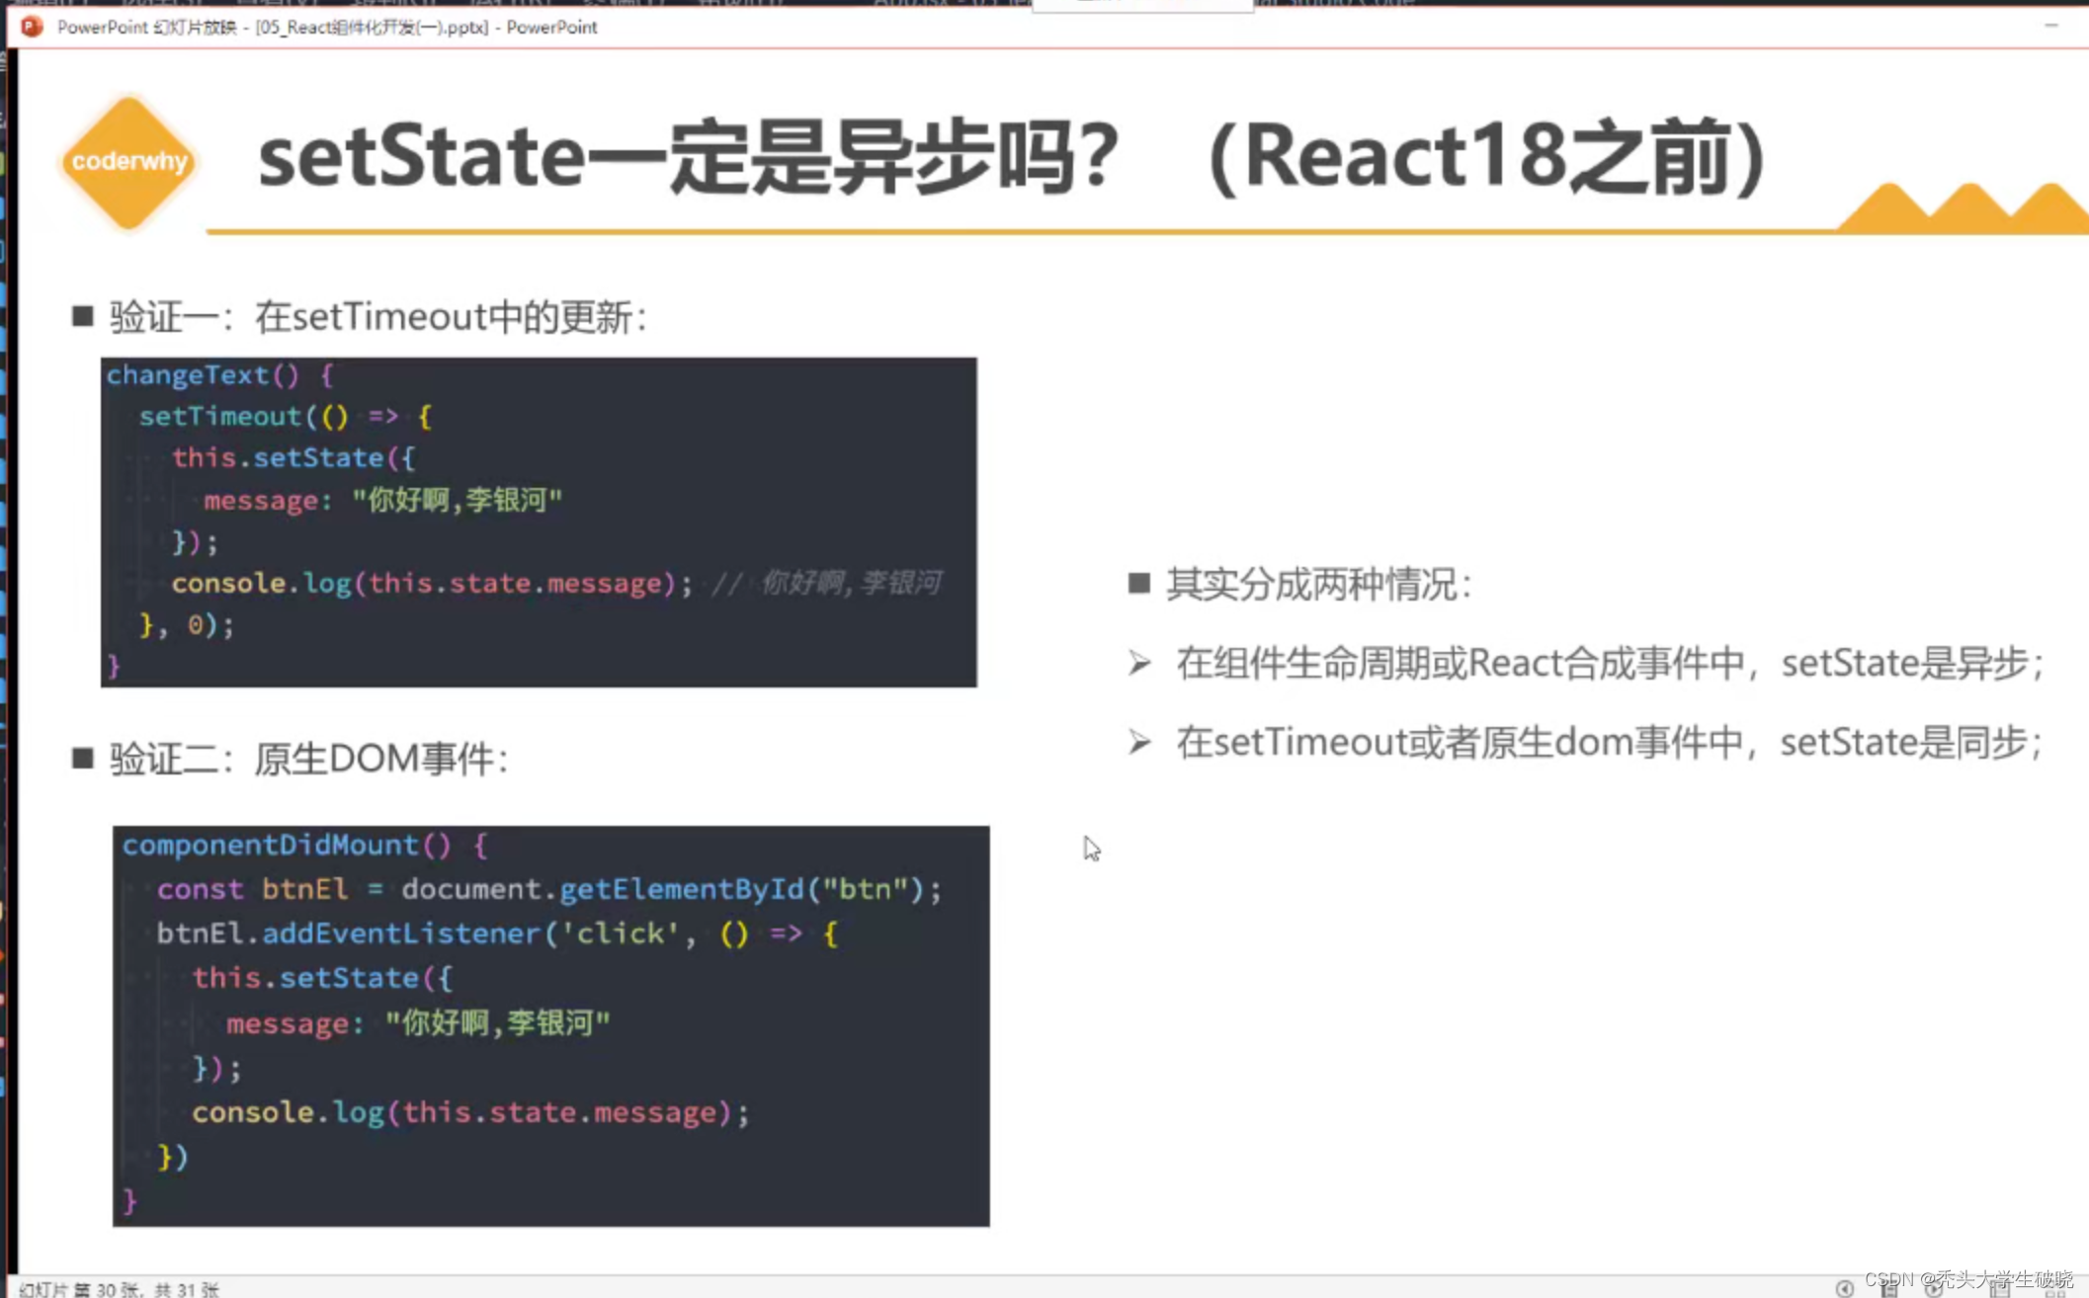Click the code line 'changeText() {'
This screenshot has width=2089, height=1298.
(220, 375)
